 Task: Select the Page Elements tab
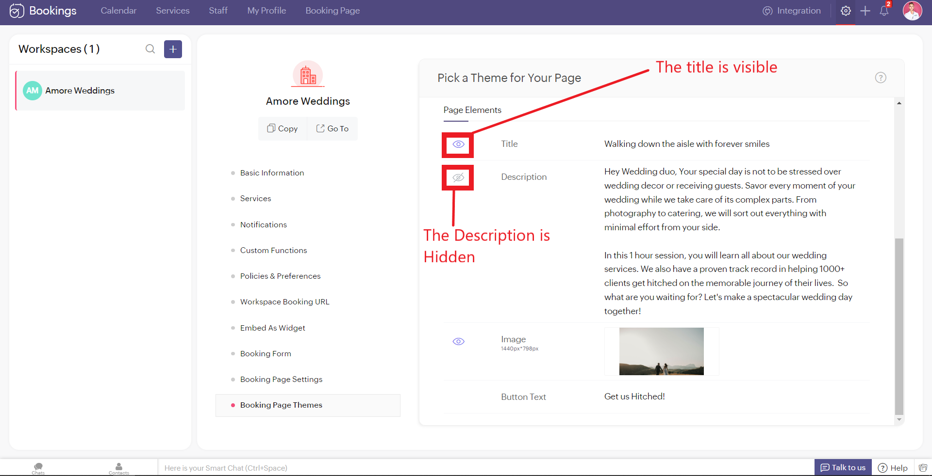click(x=472, y=110)
